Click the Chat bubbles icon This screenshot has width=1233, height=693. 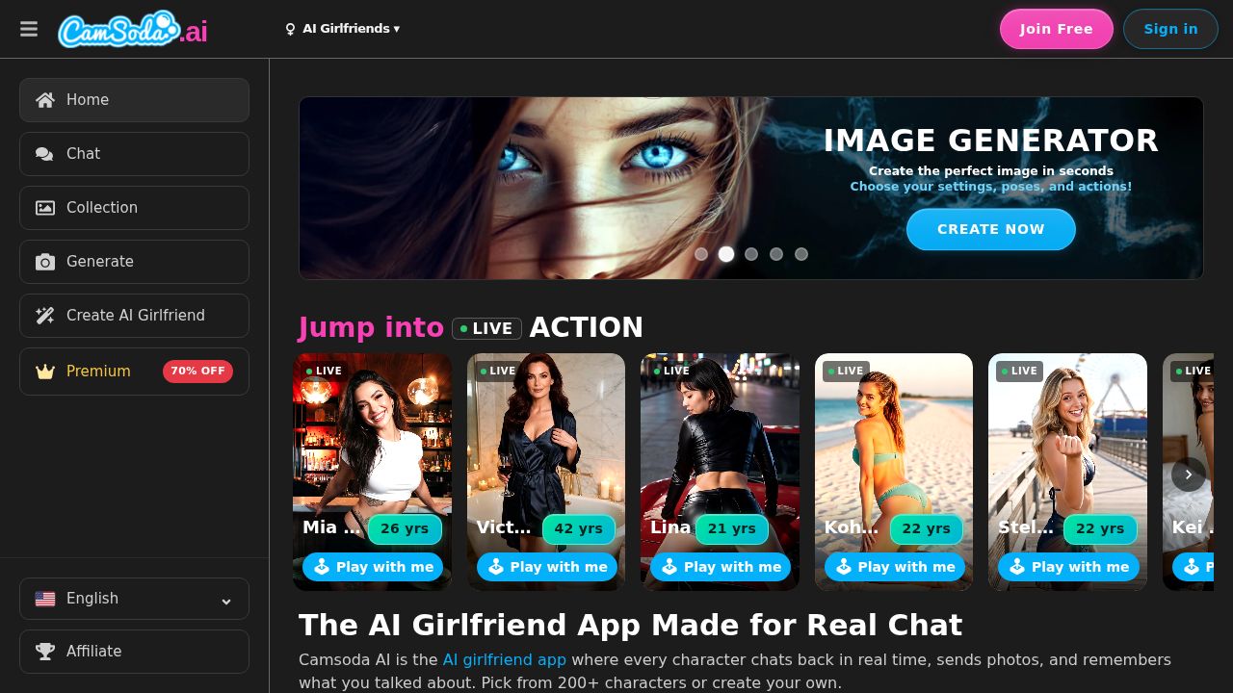[x=44, y=154]
